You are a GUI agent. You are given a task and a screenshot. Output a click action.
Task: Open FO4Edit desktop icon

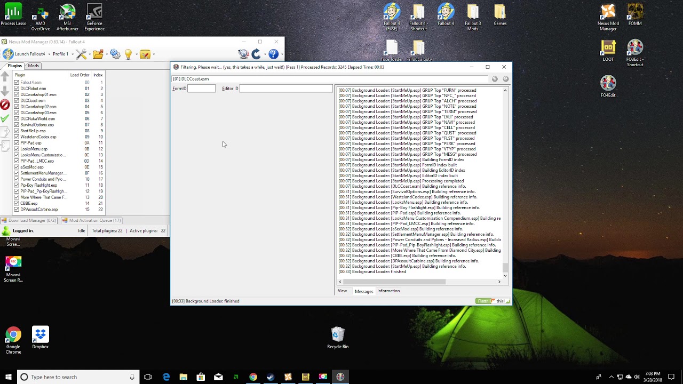[608, 86]
